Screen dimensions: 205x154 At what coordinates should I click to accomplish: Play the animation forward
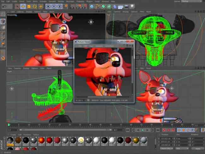(143, 130)
